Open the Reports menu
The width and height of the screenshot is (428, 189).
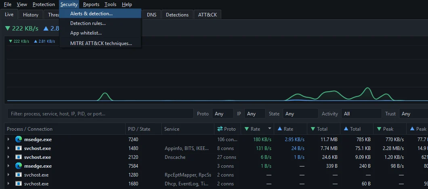[x=91, y=4]
